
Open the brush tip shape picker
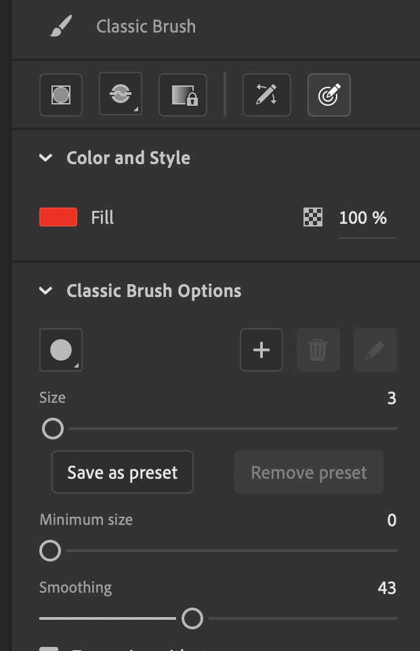coord(60,350)
